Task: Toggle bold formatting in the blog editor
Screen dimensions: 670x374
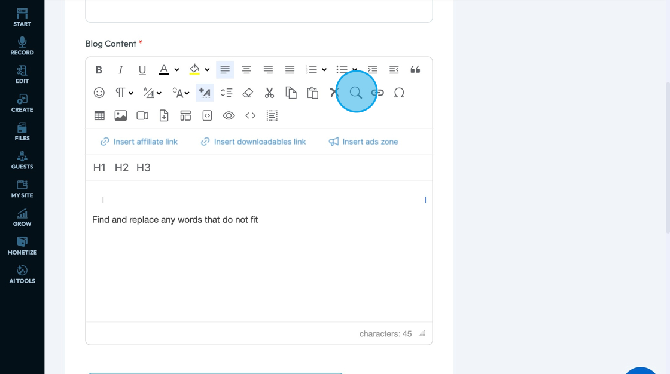Action: [99, 69]
